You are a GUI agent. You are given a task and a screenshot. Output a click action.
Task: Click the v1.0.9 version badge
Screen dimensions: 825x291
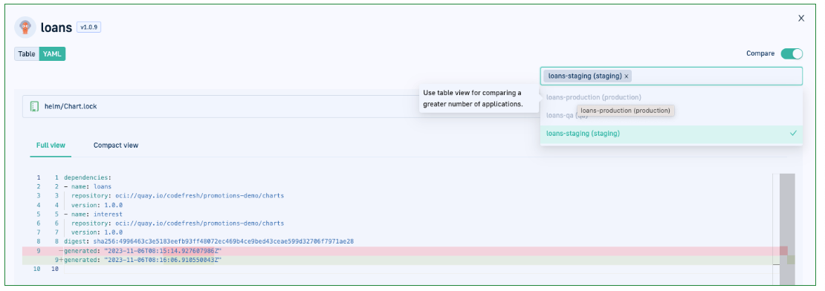click(88, 27)
